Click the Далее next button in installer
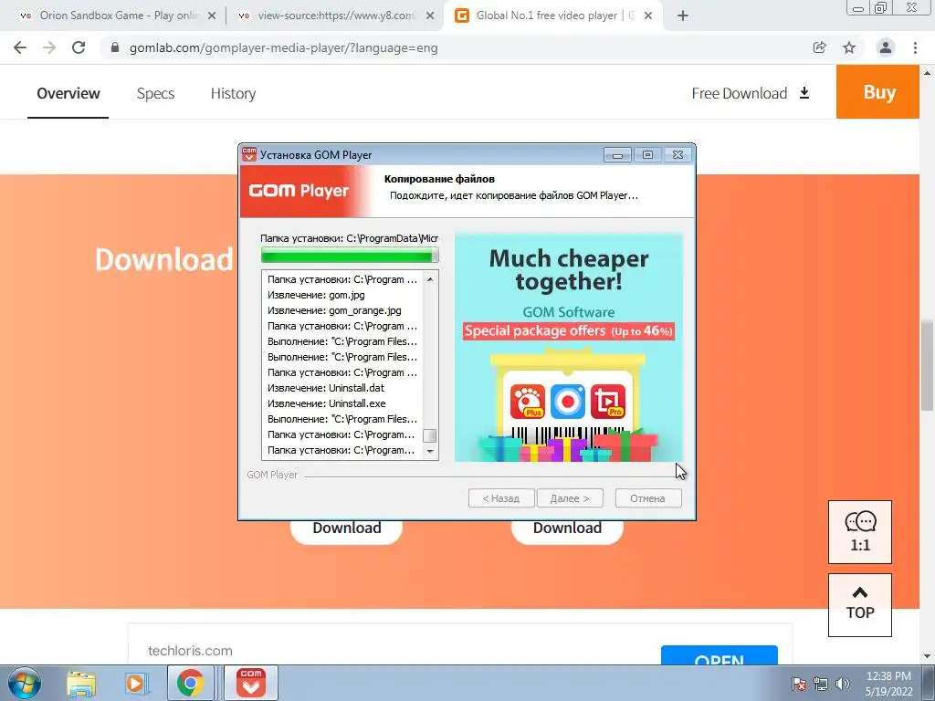The height and width of the screenshot is (701, 935). (570, 498)
